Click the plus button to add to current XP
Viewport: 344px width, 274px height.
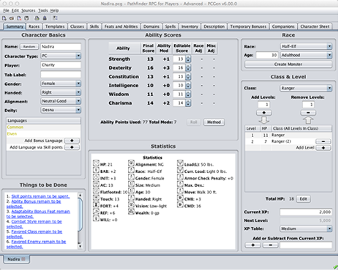click(253, 245)
